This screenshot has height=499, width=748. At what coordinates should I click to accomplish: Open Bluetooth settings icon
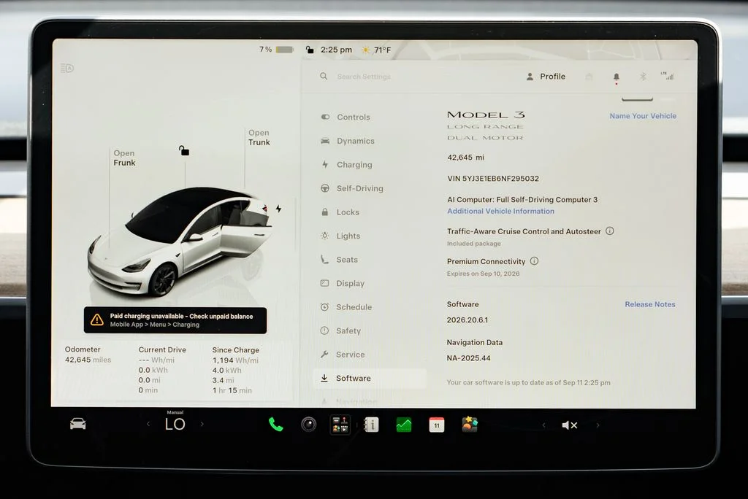643,77
